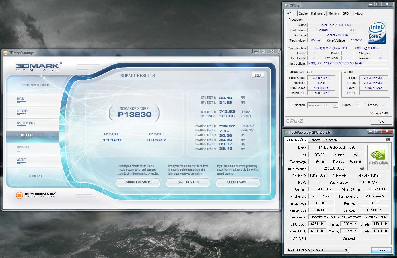
Task: Click the Memory Size value 1024 MB
Action: pos(321,210)
